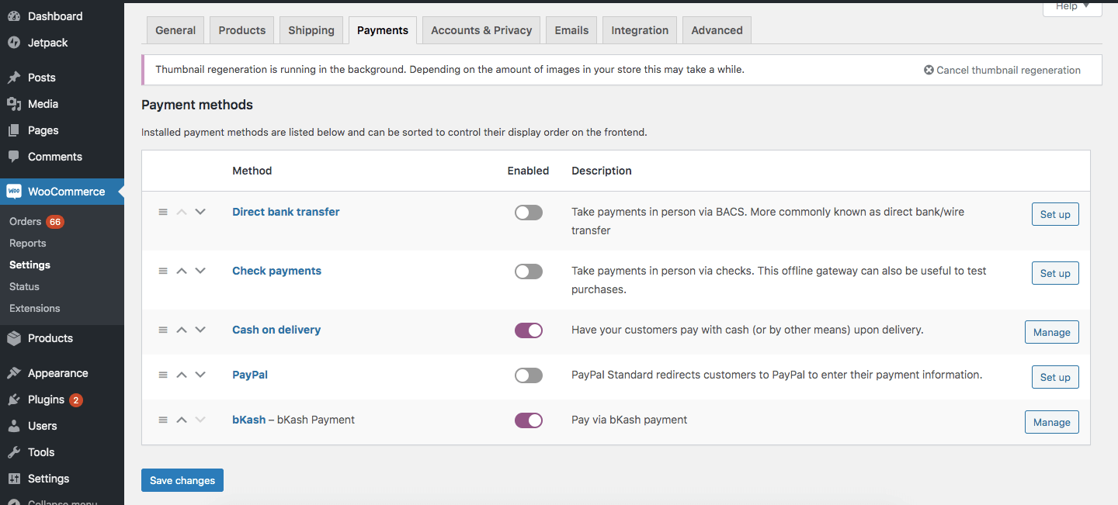1118x505 pixels.
Task: Click the Jetpack icon in sidebar
Action: coord(14,43)
